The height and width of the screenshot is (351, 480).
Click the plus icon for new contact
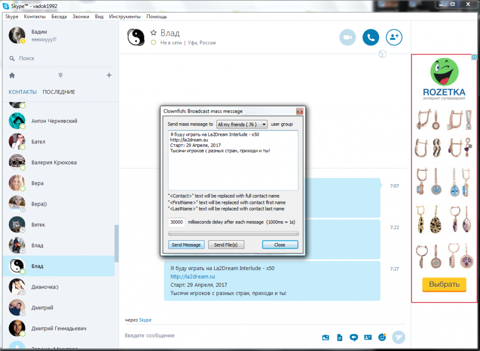[x=109, y=75]
